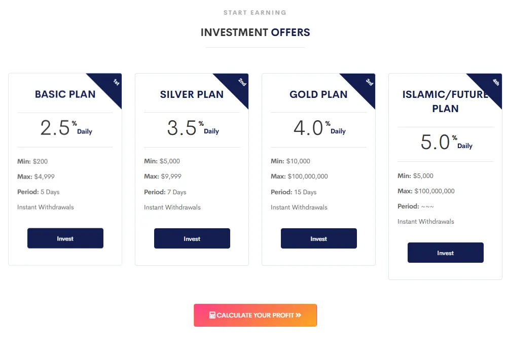Open the Calculate Your Profit button

click(x=255, y=315)
